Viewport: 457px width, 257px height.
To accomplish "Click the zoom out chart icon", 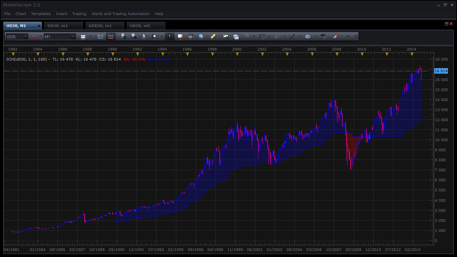I will 133,36.
